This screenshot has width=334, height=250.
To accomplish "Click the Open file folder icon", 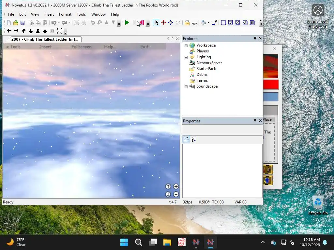I will point(16,22).
